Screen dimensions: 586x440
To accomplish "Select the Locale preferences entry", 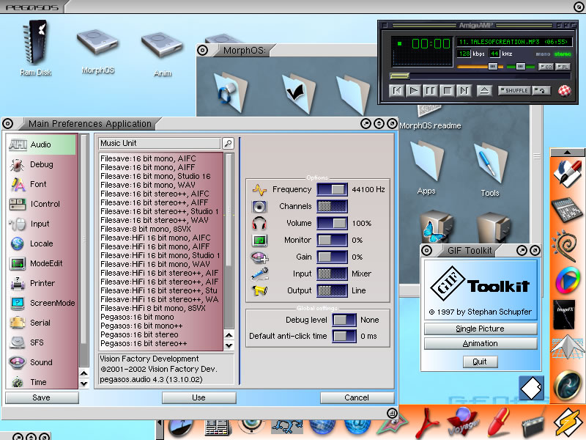I will point(42,243).
